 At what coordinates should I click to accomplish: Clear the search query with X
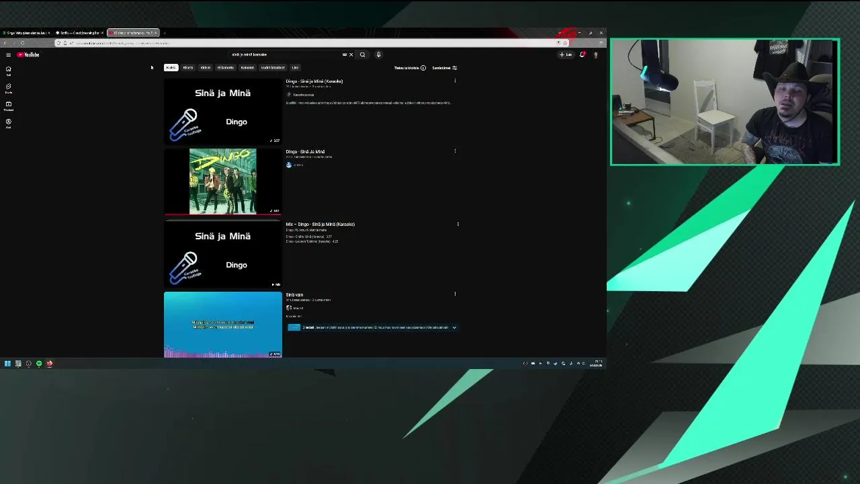[351, 54]
